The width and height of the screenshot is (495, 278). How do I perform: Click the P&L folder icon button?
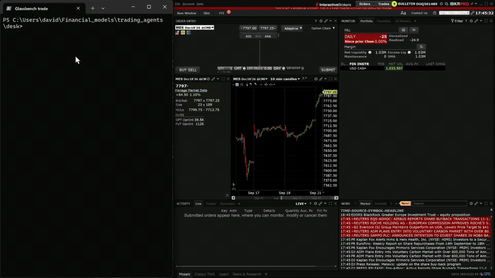[x=414, y=30]
